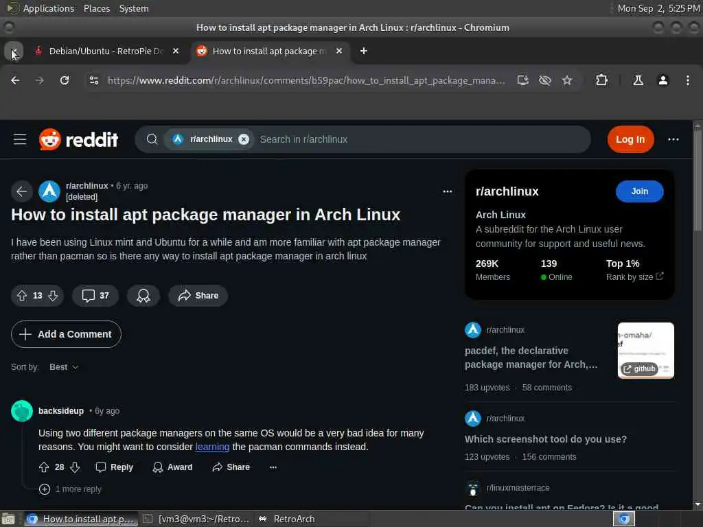Click the post back arrow button

tap(21, 191)
